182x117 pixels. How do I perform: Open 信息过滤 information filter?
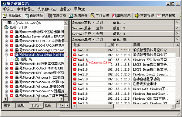pyautogui.click(x=57, y=16)
